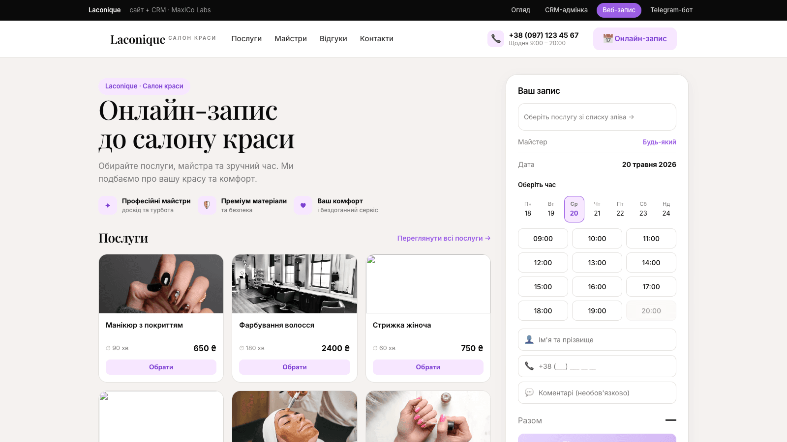Screen dimensions: 787x442
Task: Click the Laconique brand name in the top bar
Action: pos(104,10)
